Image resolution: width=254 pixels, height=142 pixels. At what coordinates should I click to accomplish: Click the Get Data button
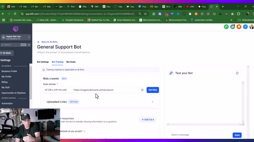pyautogui.click(x=153, y=90)
